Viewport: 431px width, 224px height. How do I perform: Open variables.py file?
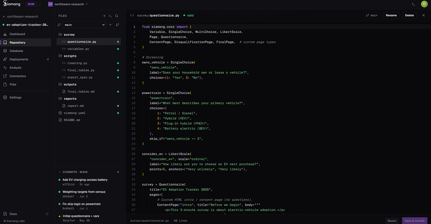tap(89, 49)
